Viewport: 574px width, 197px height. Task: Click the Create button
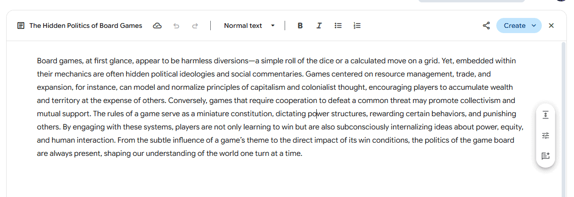tap(514, 26)
